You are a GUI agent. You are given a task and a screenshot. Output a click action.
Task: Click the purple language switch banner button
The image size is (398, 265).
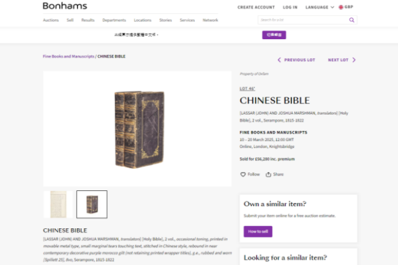[274, 35]
